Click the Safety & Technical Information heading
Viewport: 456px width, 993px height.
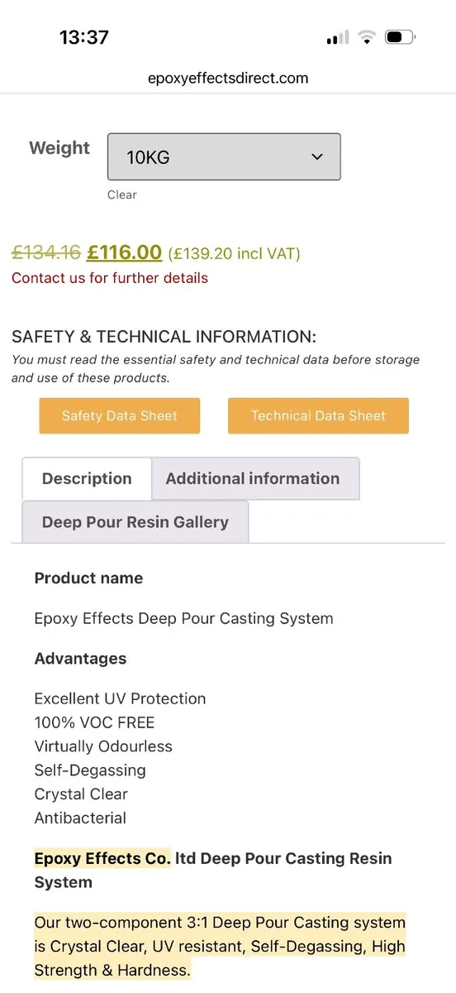[164, 337]
